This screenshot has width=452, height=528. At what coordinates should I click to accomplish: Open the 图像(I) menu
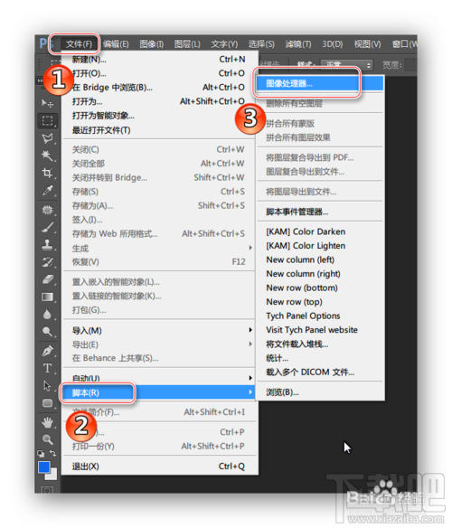(152, 44)
